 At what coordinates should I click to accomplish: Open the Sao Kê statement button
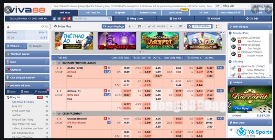click(175, 19)
